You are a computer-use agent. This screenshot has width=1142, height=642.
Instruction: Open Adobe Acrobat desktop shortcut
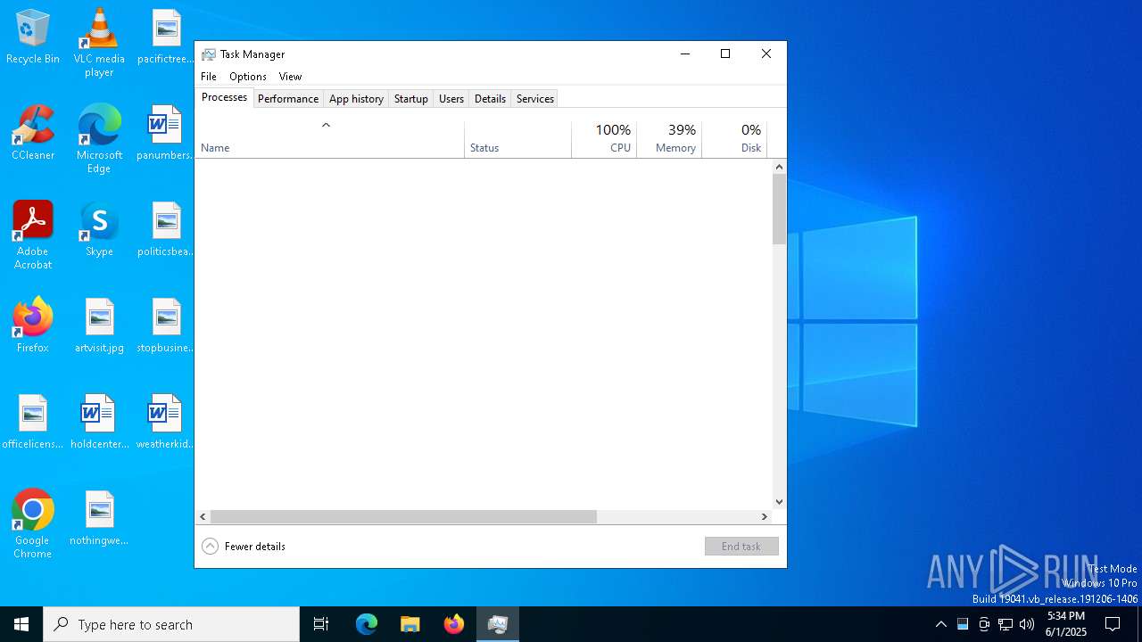(33, 235)
